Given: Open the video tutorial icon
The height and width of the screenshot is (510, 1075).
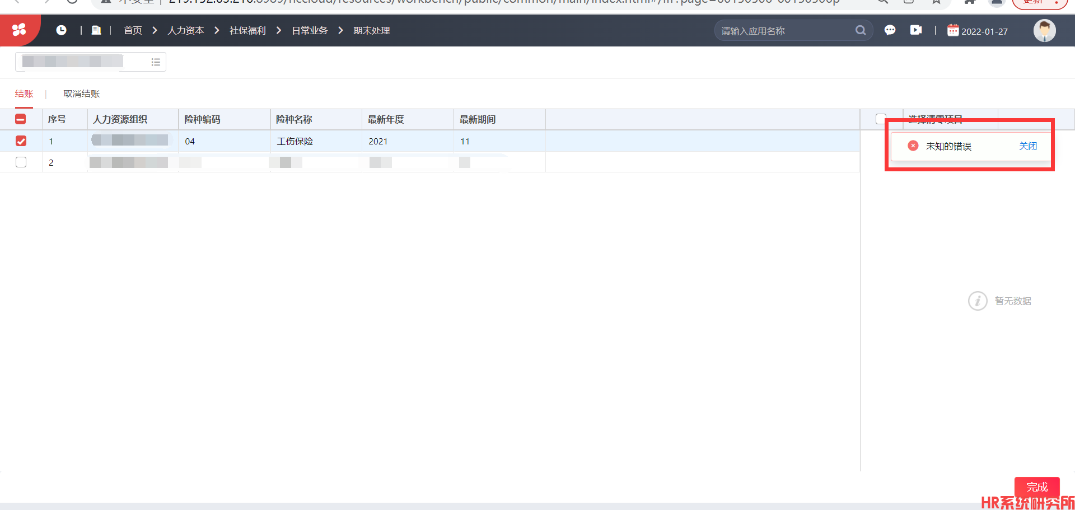Looking at the screenshot, I should tap(916, 30).
